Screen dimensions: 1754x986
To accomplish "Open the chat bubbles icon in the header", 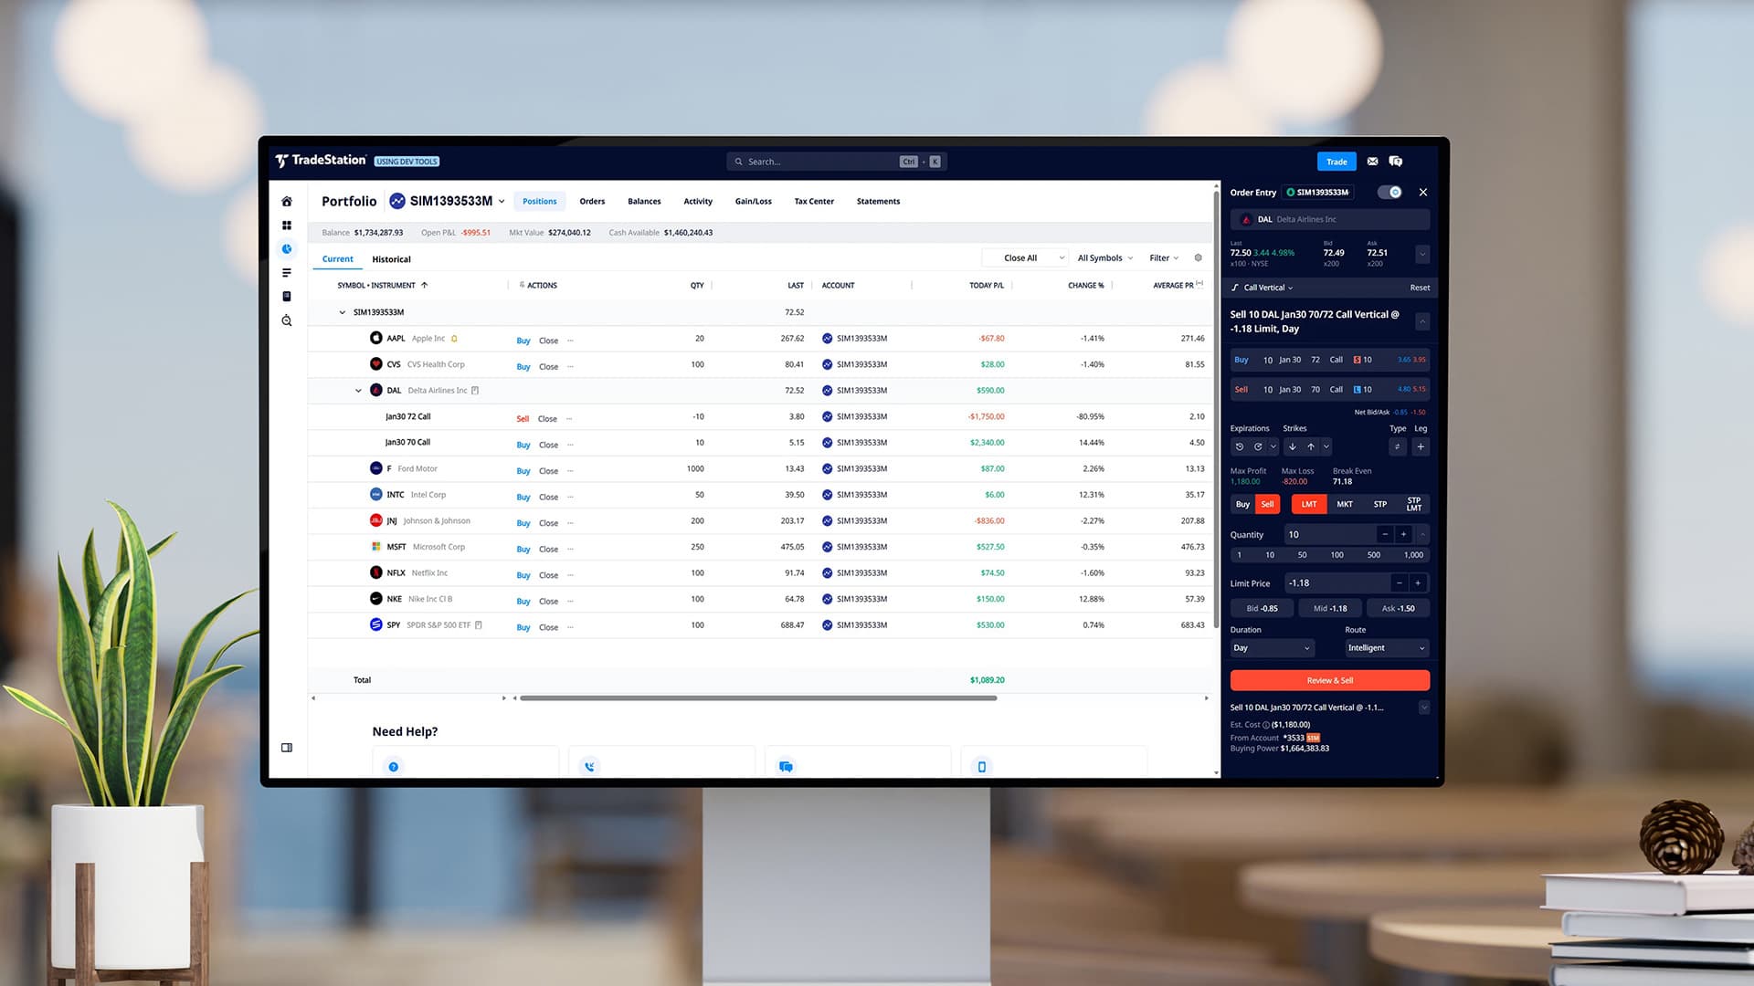I will (x=1396, y=162).
